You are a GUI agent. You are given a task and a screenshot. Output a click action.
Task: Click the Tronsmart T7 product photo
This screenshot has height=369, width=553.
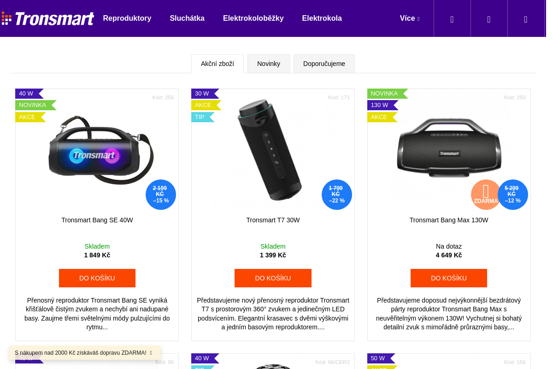(x=273, y=150)
